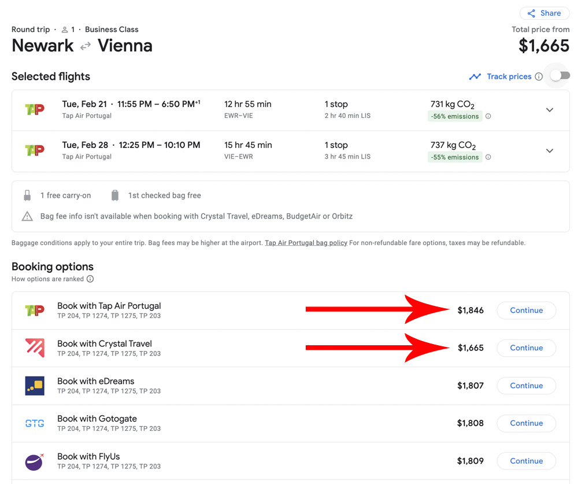This screenshot has height=484, width=578.
Task: Continue booking with Gotogate
Action: coord(527,423)
